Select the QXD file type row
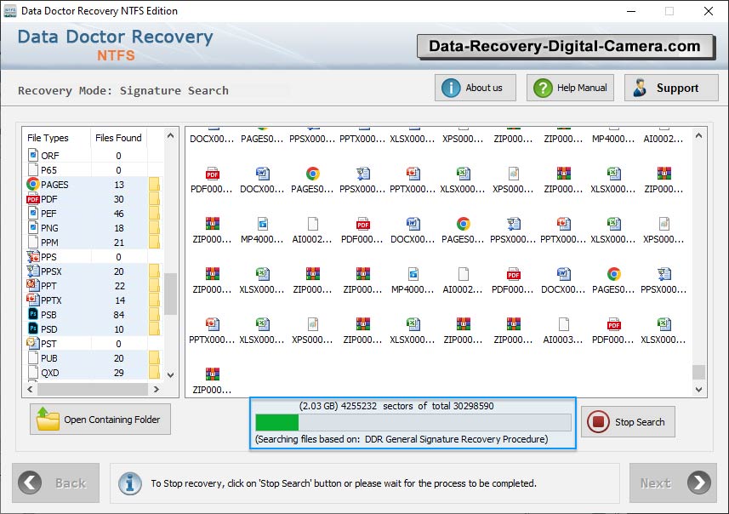The width and height of the screenshot is (729, 514). pyautogui.click(x=93, y=372)
